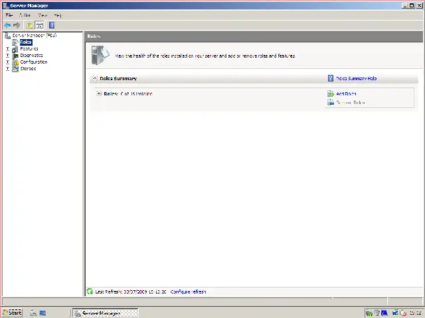Screen dimensions: 425x318
Task: Click the Server Manager root node icon
Action: pos(7,35)
